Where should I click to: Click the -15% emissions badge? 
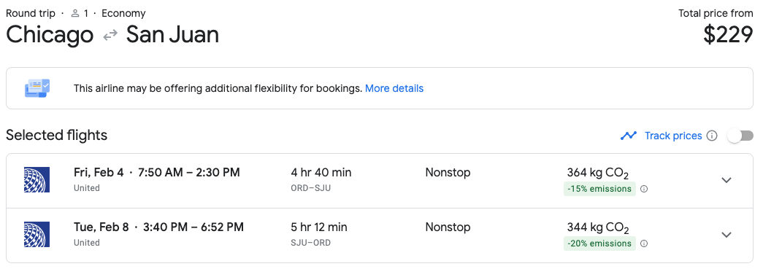pos(599,189)
